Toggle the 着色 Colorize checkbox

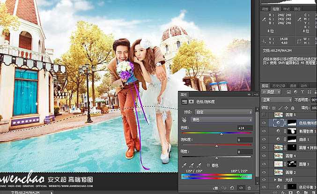pyautogui.click(x=208, y=166)
